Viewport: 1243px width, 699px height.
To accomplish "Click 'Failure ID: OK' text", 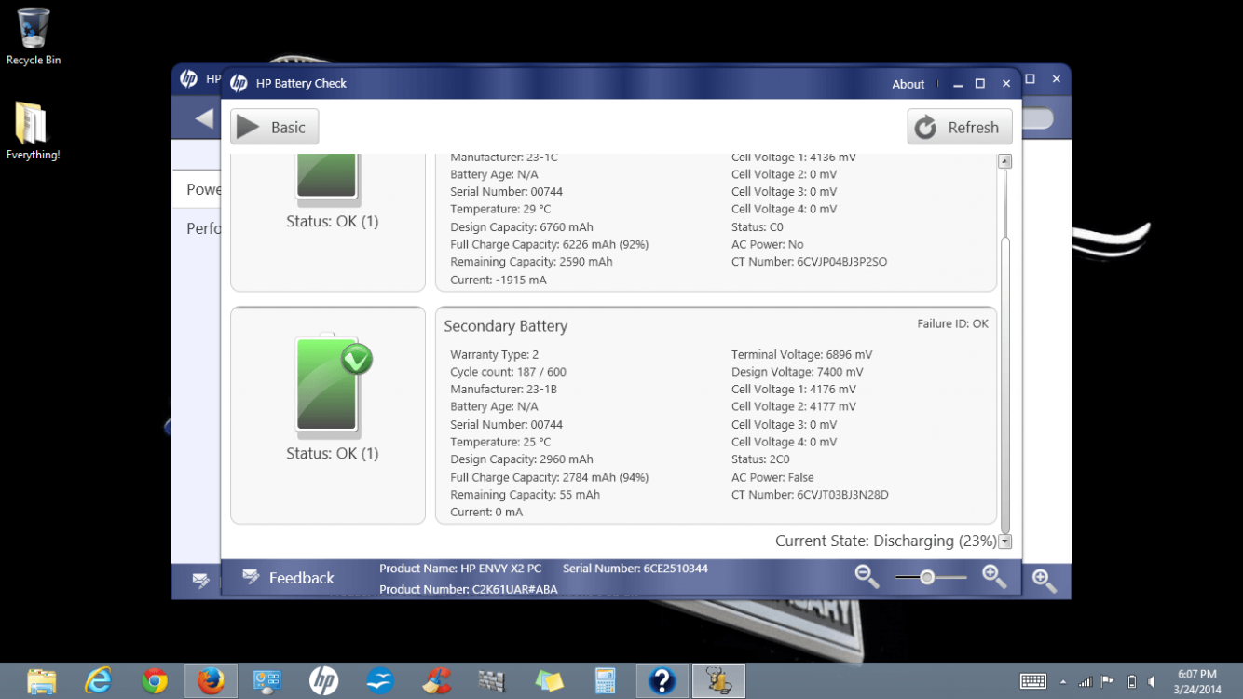I will click(952, 324).
